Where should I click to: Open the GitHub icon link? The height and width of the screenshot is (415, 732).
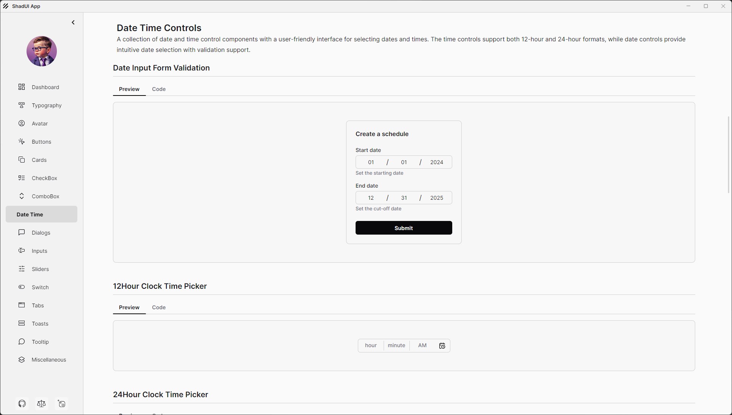(22, 404)
